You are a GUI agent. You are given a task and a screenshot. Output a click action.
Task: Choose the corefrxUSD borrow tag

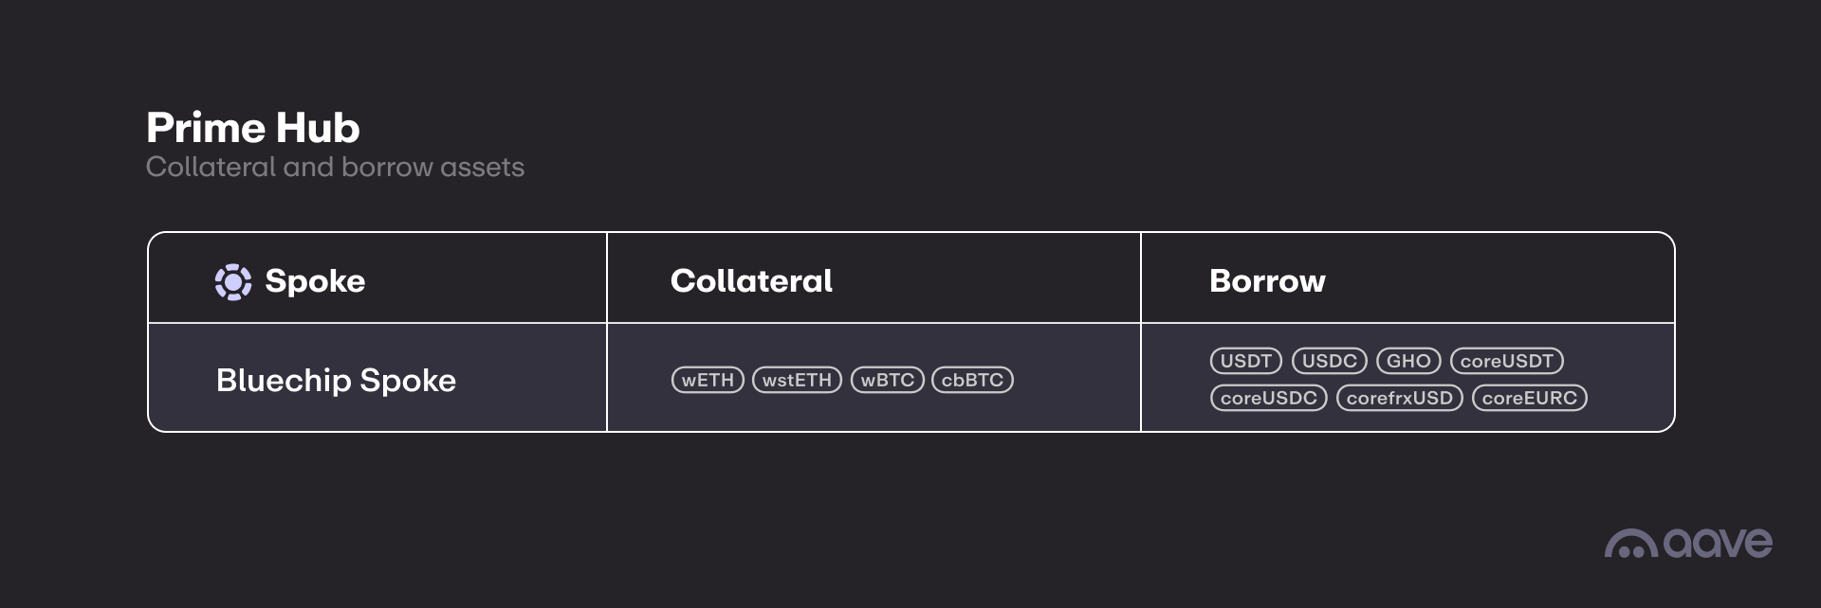tap(1399, 398)
